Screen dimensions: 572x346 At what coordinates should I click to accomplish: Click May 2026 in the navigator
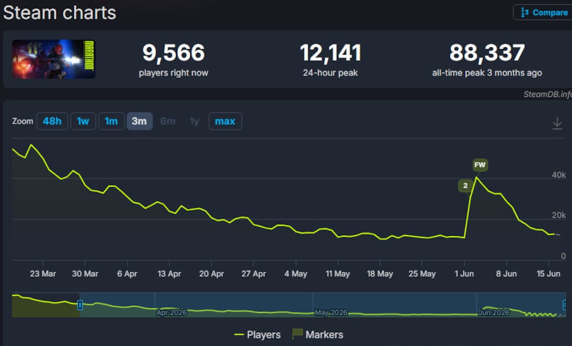tap(331, 313)
